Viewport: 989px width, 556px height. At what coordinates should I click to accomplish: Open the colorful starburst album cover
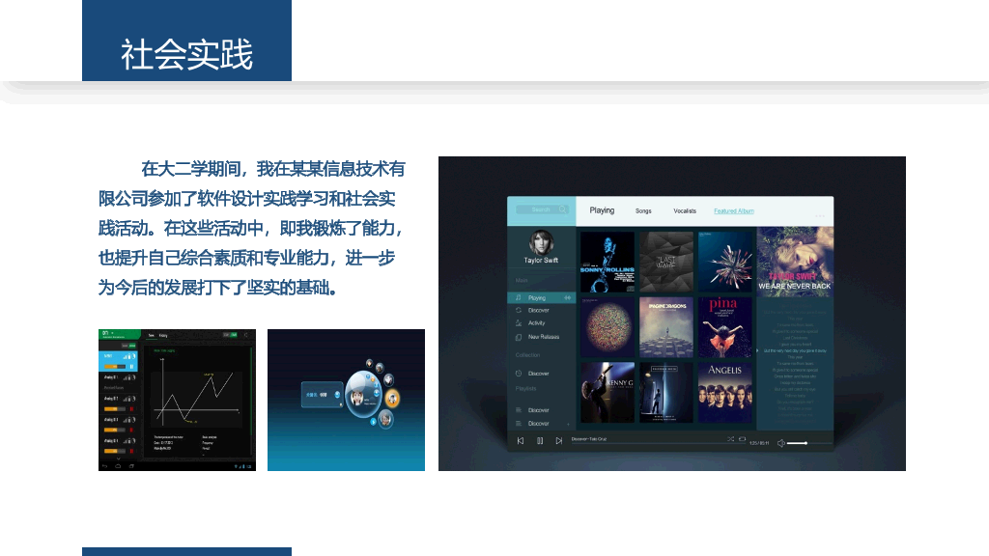pos(725,262)
